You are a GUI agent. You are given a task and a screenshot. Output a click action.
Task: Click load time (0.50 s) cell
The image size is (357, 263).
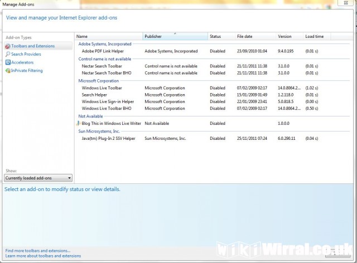312,108
